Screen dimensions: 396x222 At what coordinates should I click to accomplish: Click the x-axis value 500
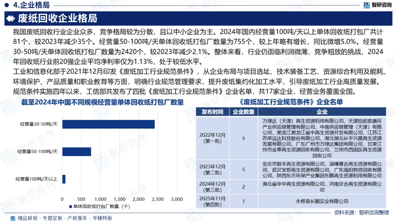[81, 199]
